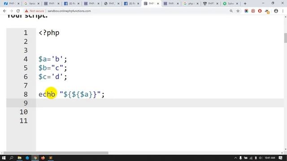The height and width of the screenshot is (161, 287).
Task: Close the green 'Solv' tab
Action: click(237, 4)
